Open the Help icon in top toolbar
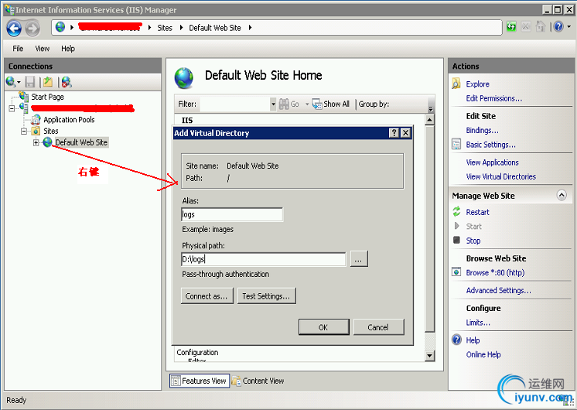The image size is (577, 410). [x=558, y=26]
